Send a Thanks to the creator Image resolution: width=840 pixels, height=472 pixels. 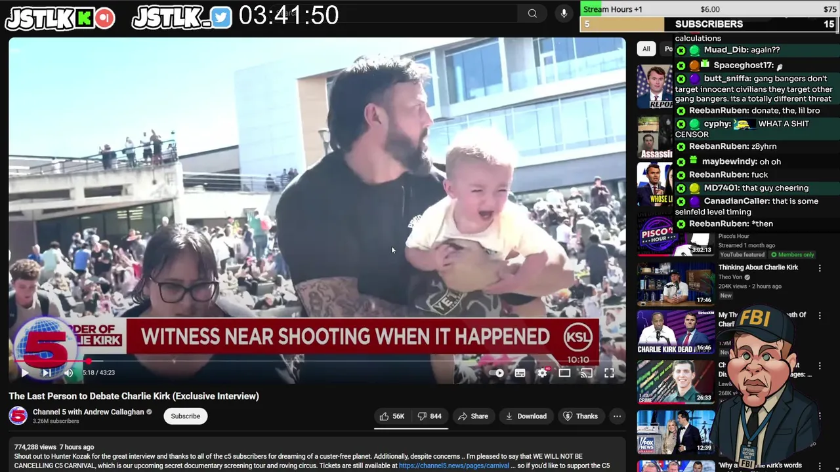coord(581,416)
